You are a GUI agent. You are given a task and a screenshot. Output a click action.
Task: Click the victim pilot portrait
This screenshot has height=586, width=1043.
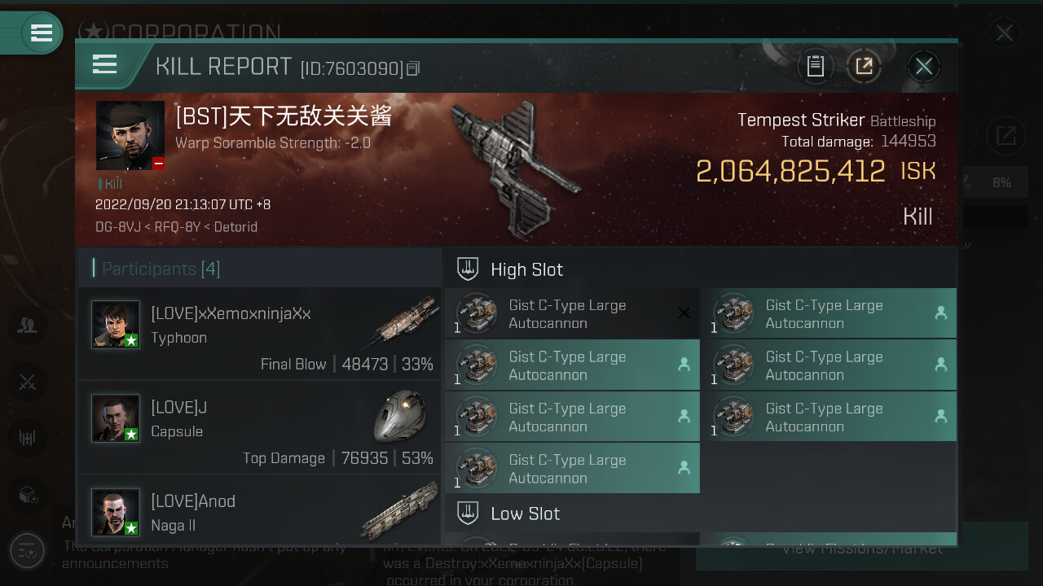(130, 136)
